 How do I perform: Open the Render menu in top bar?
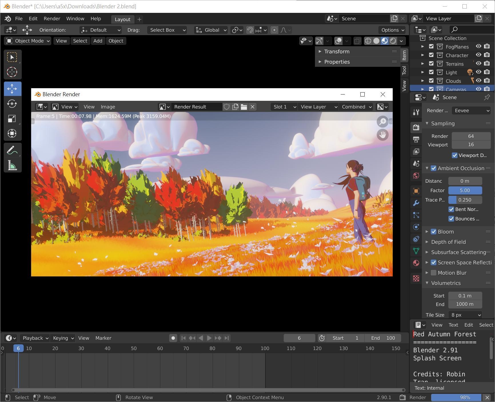pos(52,19)
